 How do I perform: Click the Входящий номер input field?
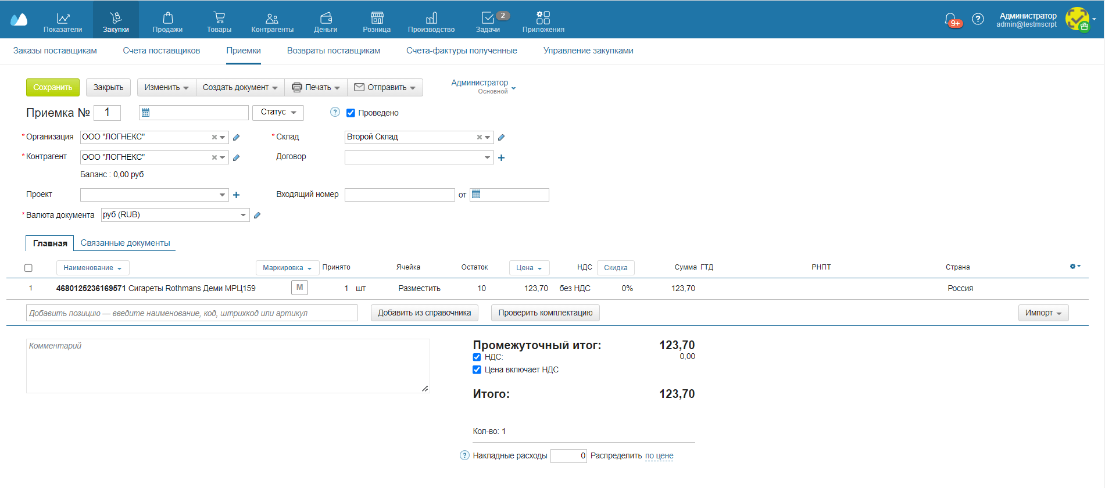(399, 195)
